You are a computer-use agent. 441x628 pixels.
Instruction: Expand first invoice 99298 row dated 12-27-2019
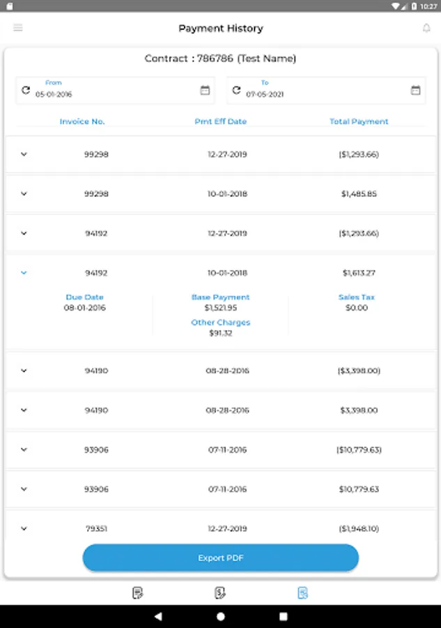pyautogui.click(x=24, y=154)
